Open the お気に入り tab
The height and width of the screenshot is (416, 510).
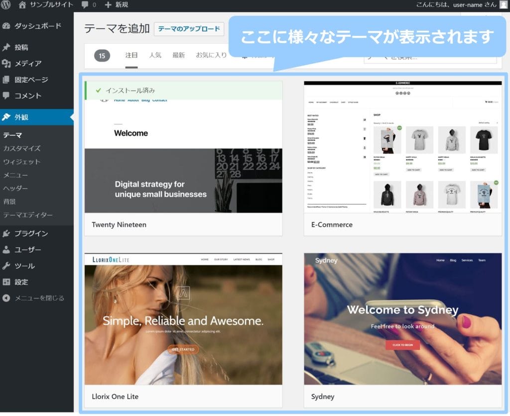coord(211,55)
